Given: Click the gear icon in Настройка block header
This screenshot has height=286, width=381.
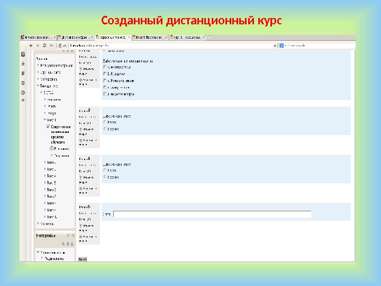Looking at the screenshot, I should point(68,244).
